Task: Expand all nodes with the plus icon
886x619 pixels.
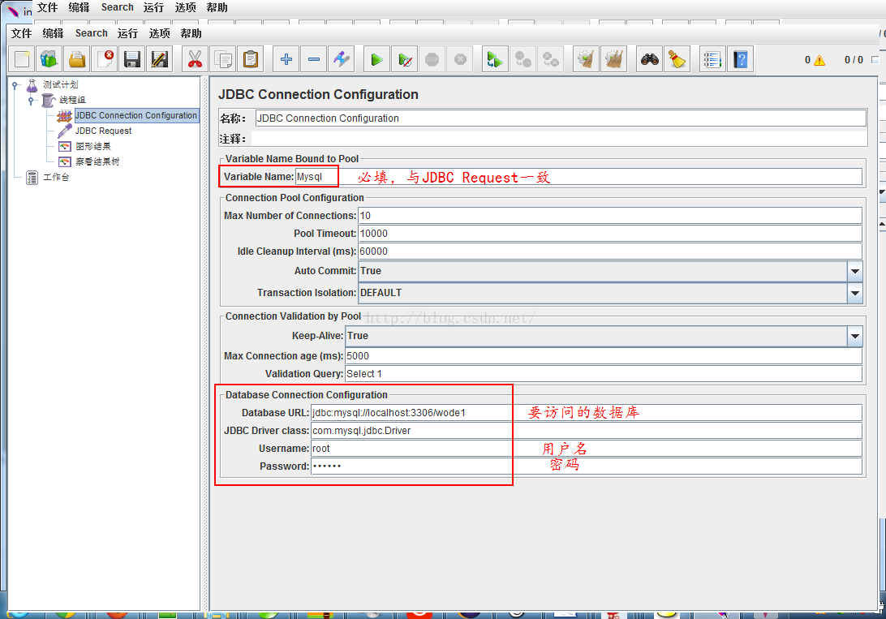Action: (286, 58)
